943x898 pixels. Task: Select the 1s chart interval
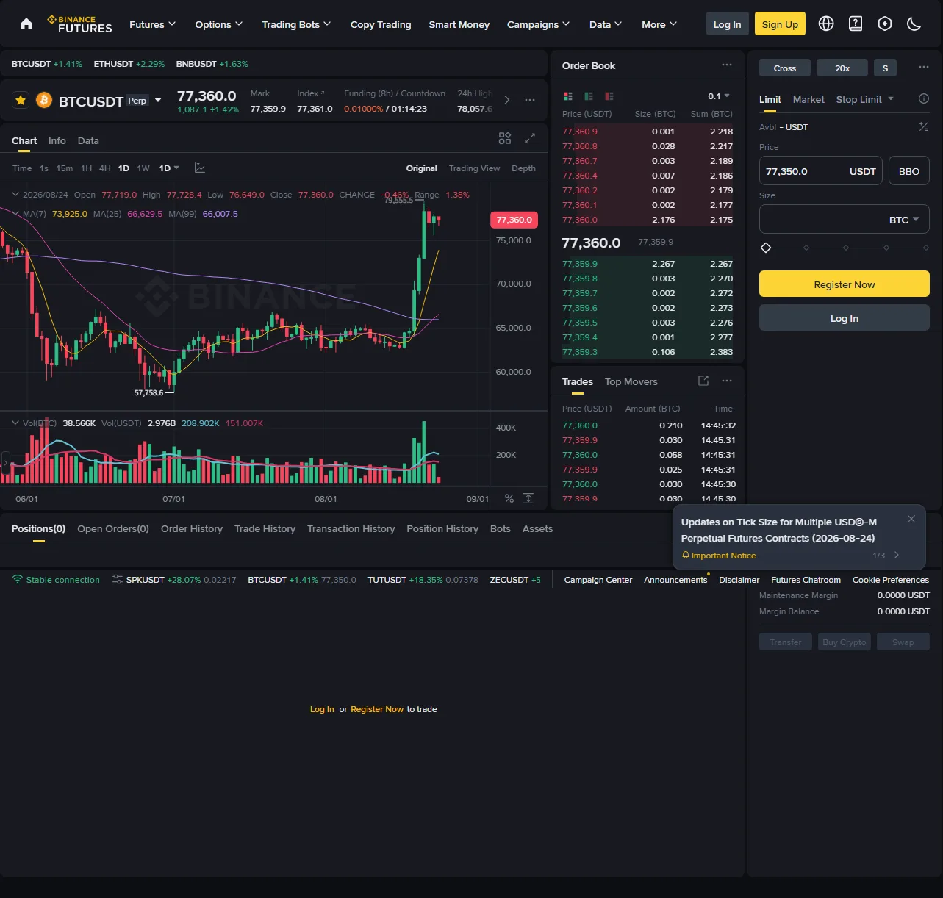coord(44,168)
